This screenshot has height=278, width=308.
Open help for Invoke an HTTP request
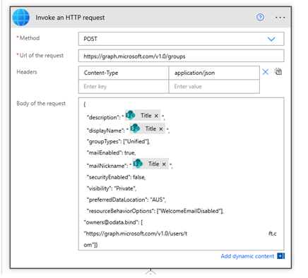click(260, 17)
